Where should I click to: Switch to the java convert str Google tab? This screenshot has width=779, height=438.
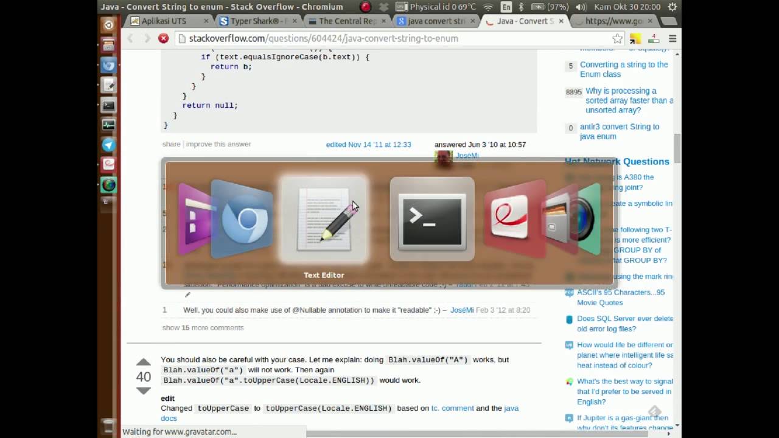436,21
